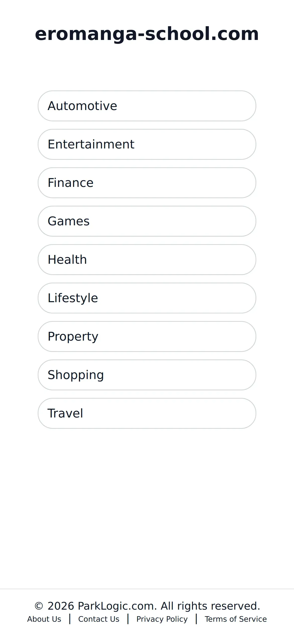The image size is (294, 636).
Task: Click the Contact Us footer link
Action: (99, 619)
